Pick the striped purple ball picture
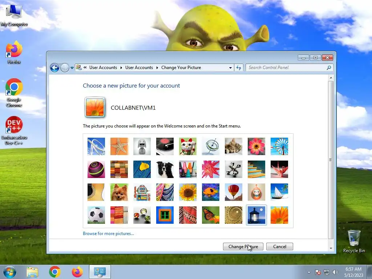Screen dimensions: 372x279 pos(96,169)
